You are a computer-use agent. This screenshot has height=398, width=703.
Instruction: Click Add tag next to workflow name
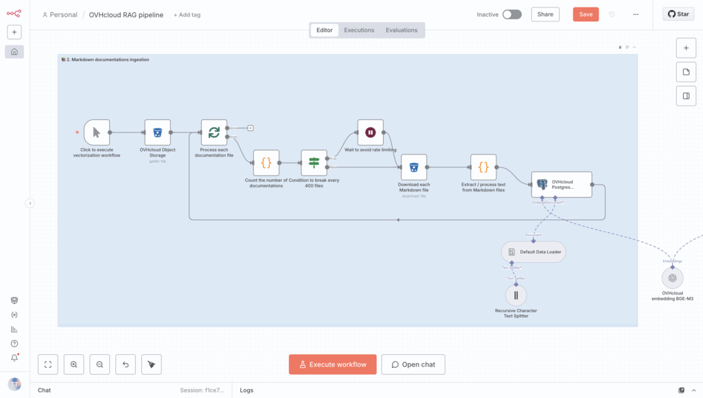tap(188, 14)
